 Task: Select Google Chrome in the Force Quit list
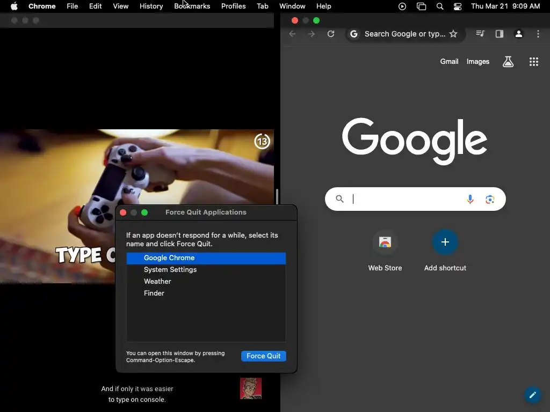click(x=206, y=258)
